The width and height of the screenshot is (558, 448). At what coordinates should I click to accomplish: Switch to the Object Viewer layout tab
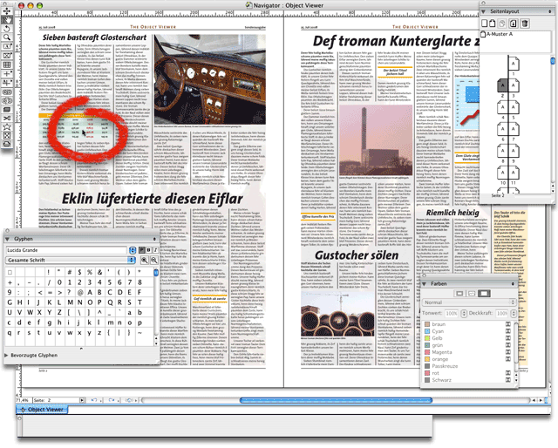tap(42, 410)
